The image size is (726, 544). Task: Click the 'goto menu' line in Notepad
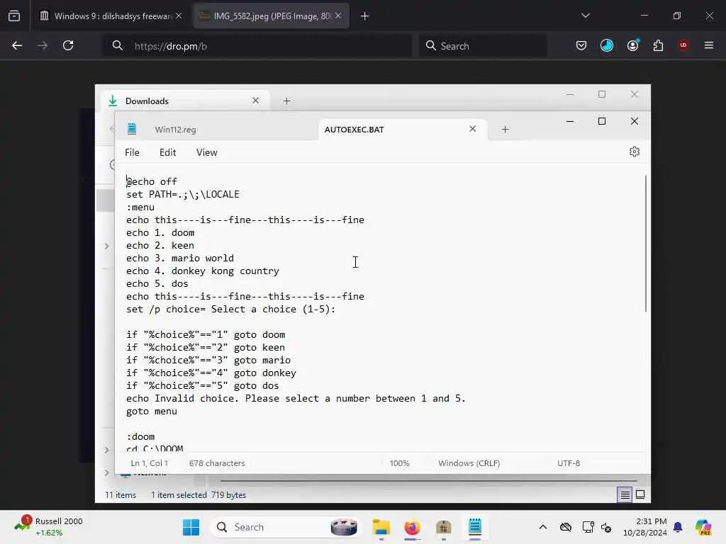click(152, 412)
